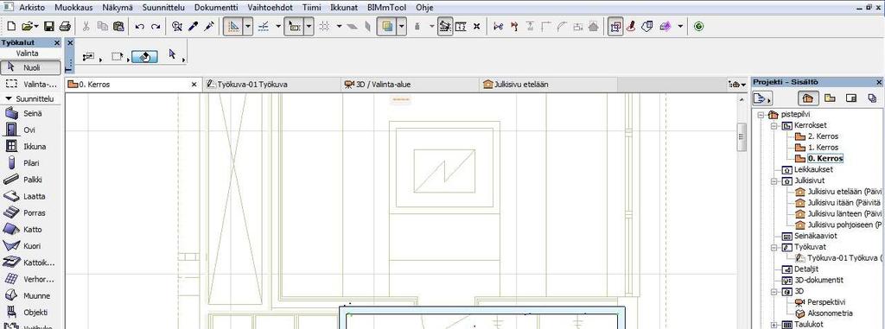Click the Undo arrow icon

[140, 27]
